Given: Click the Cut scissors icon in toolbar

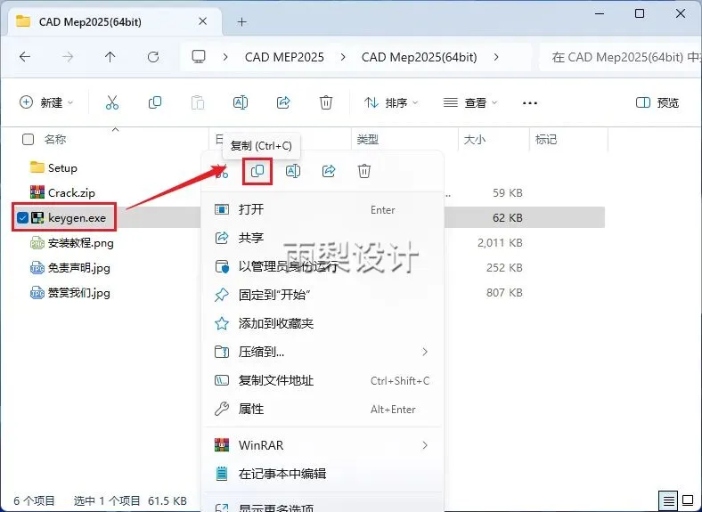Looking at the screenshot, I should (x=112, y=103).
